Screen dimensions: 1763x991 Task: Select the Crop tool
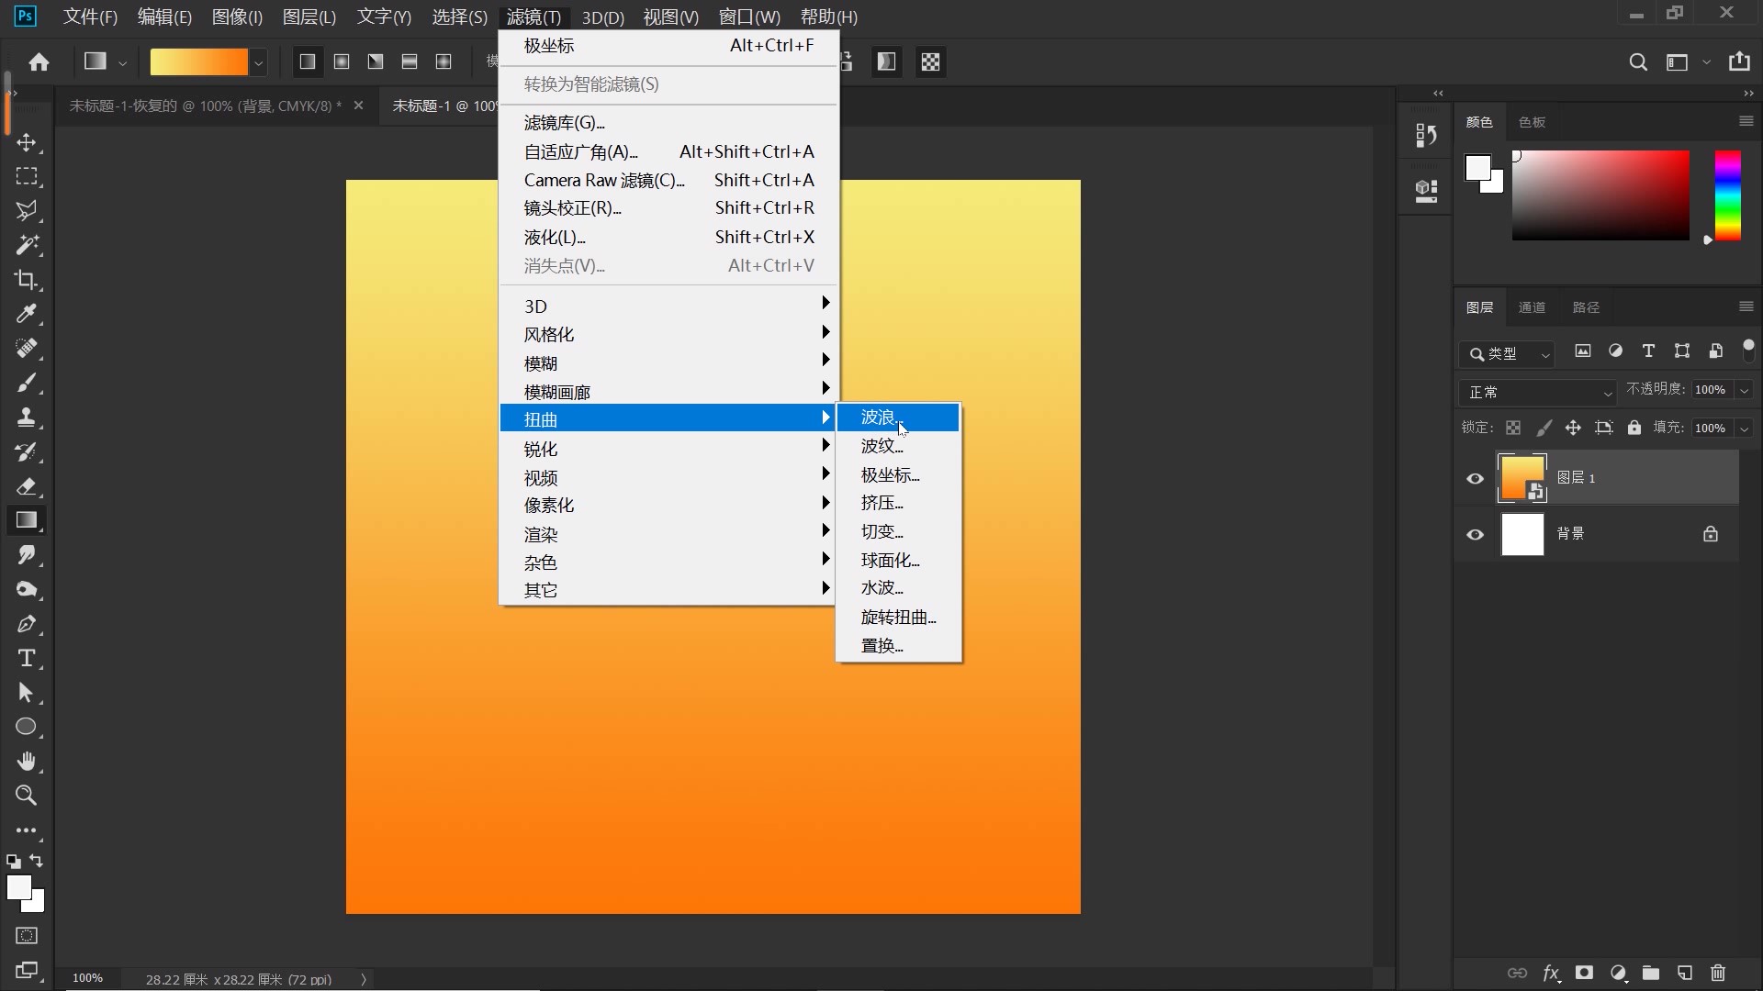coord(27,280)
